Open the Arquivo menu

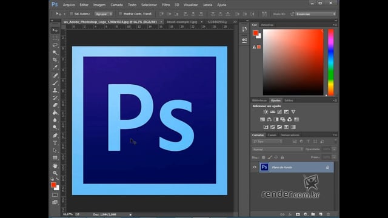pos(69,5)
